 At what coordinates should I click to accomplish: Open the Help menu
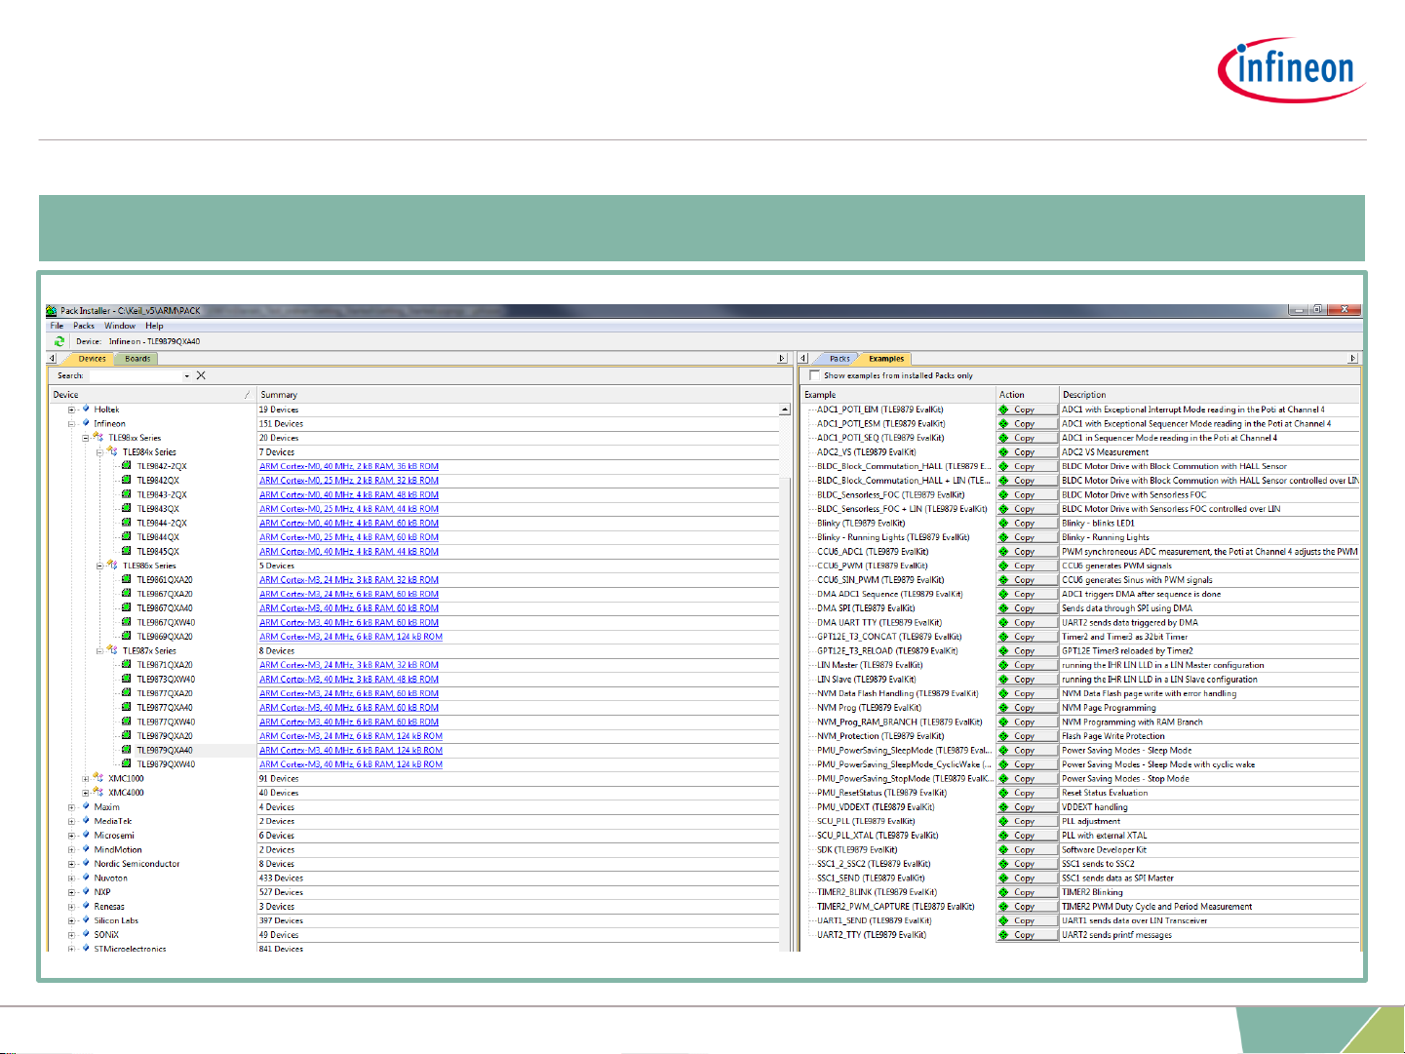click(x=154, y=326)
